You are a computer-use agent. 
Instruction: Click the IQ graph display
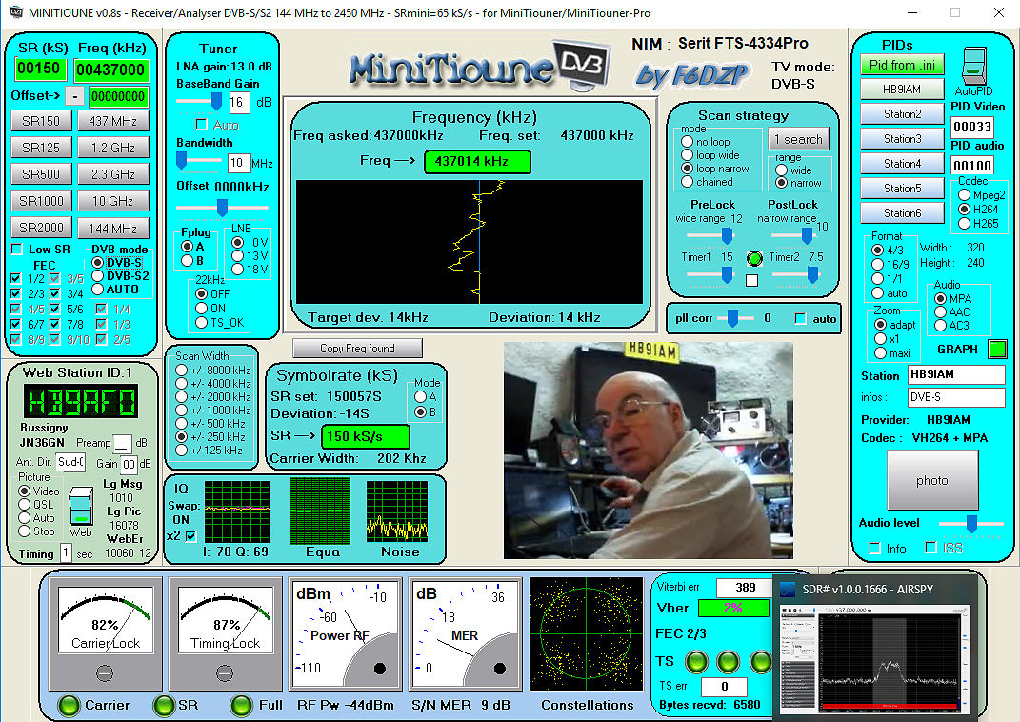[x=237, y=511]
